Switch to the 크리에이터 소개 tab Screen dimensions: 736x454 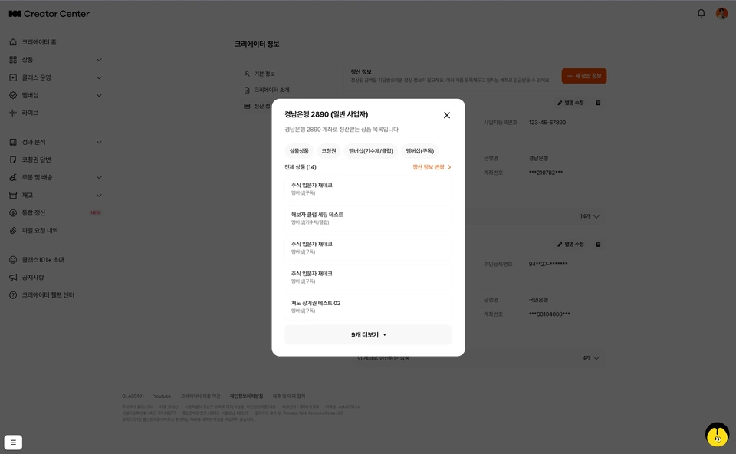click(271, 90)
